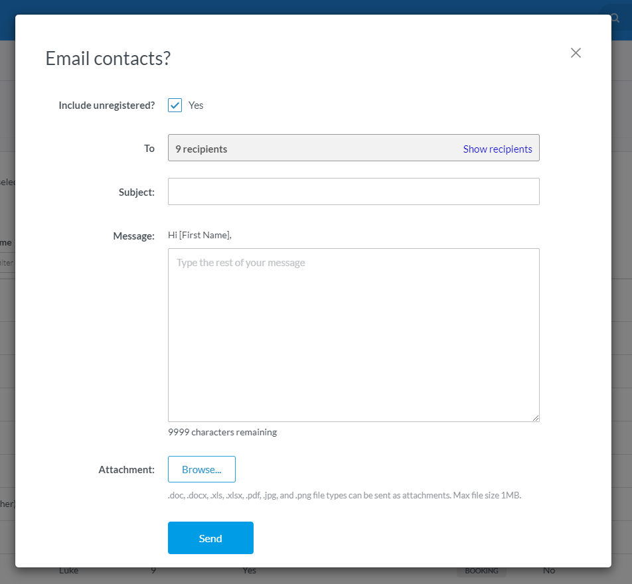Click the search icon in the header
This screenshot has height=584, width=632.
[x=615, y=19]
